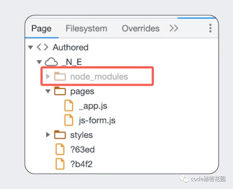Collapse the Authored tree section
This screenshot has width=233, height=189.
[x=31, y=48]
